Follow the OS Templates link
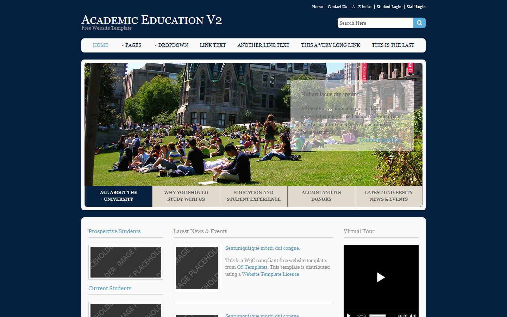507x317 pixels. (252, 267)
